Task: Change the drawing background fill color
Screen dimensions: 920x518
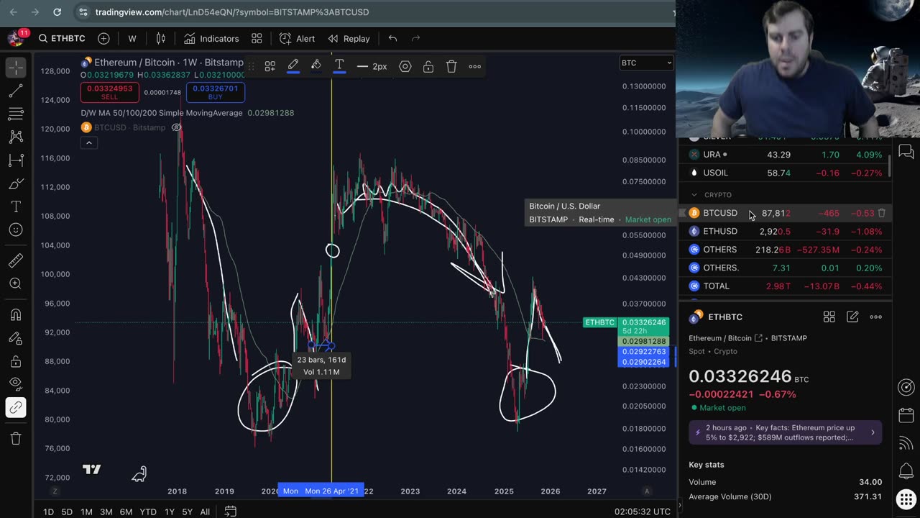Action: [x=316, y=66]
